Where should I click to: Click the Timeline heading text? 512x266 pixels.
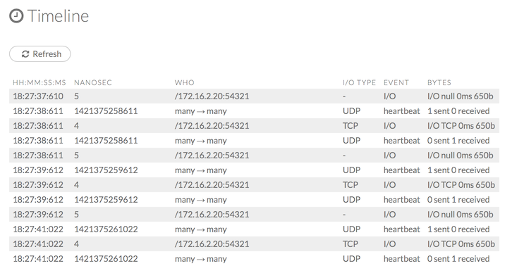click(58, 16)
